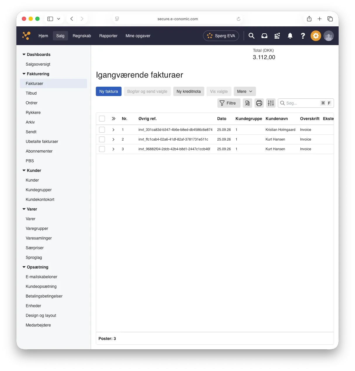The width and height of the screenshot is (355, 371).
Task: Click the export document icon
Action: click(247, 103)
